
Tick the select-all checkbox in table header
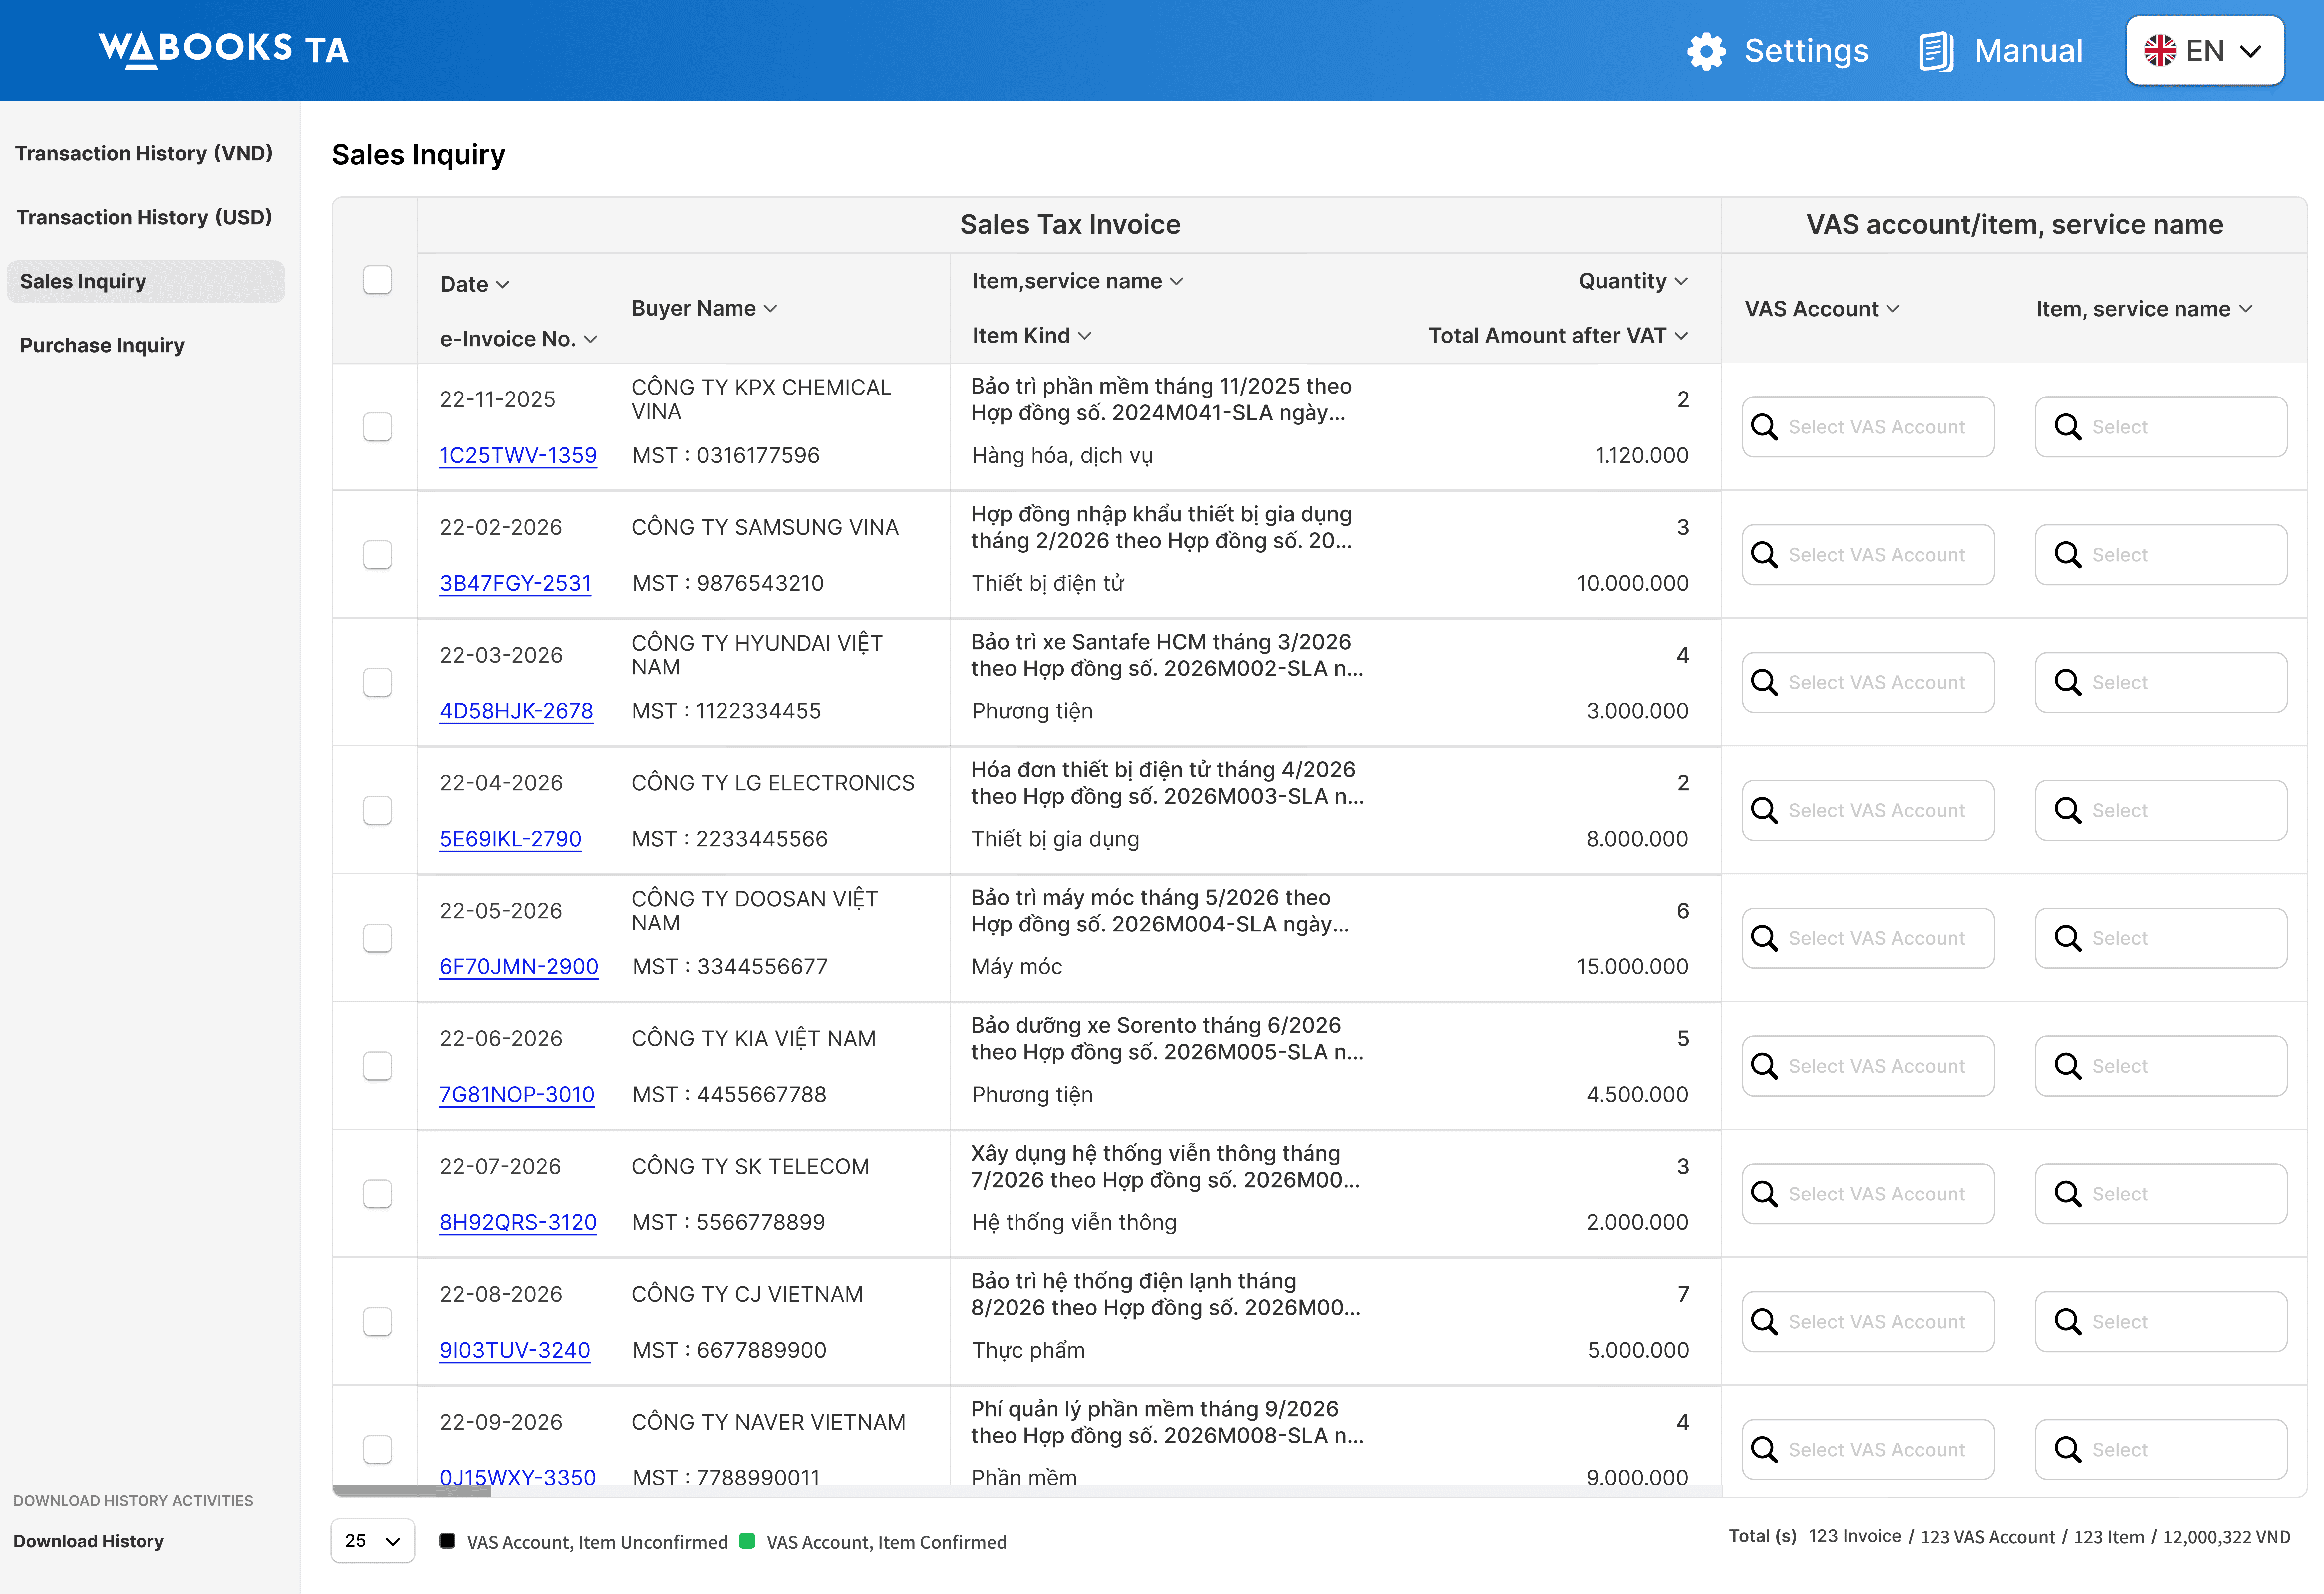[377, 280]
